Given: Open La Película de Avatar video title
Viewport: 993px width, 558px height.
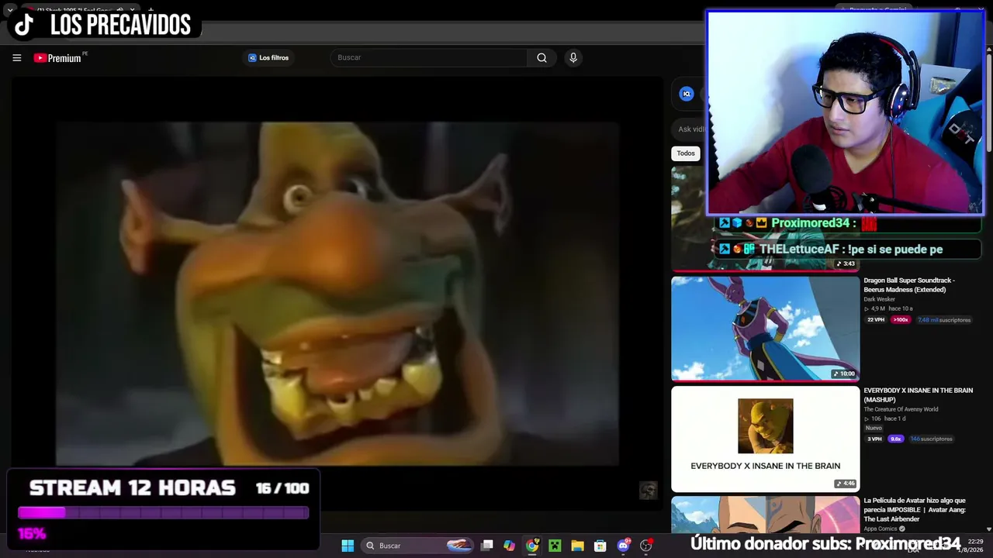Looking at the screenshot, I should [915, 510].
